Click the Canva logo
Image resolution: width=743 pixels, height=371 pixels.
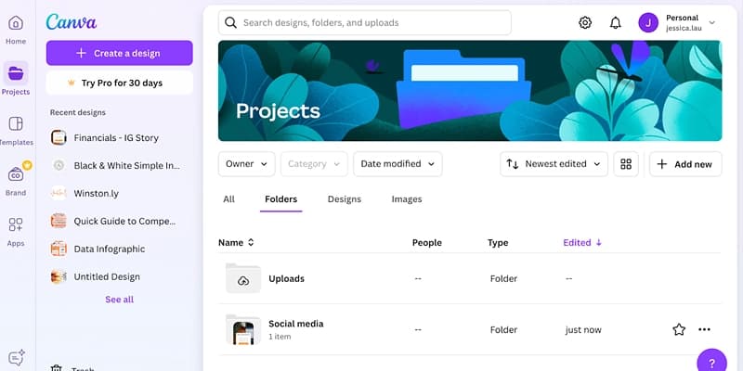(72, 21)
